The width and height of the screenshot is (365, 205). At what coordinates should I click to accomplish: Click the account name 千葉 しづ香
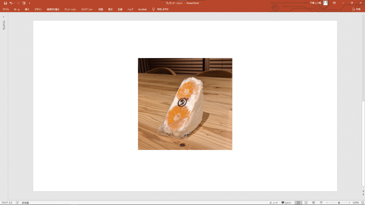(x=315, y=3)
